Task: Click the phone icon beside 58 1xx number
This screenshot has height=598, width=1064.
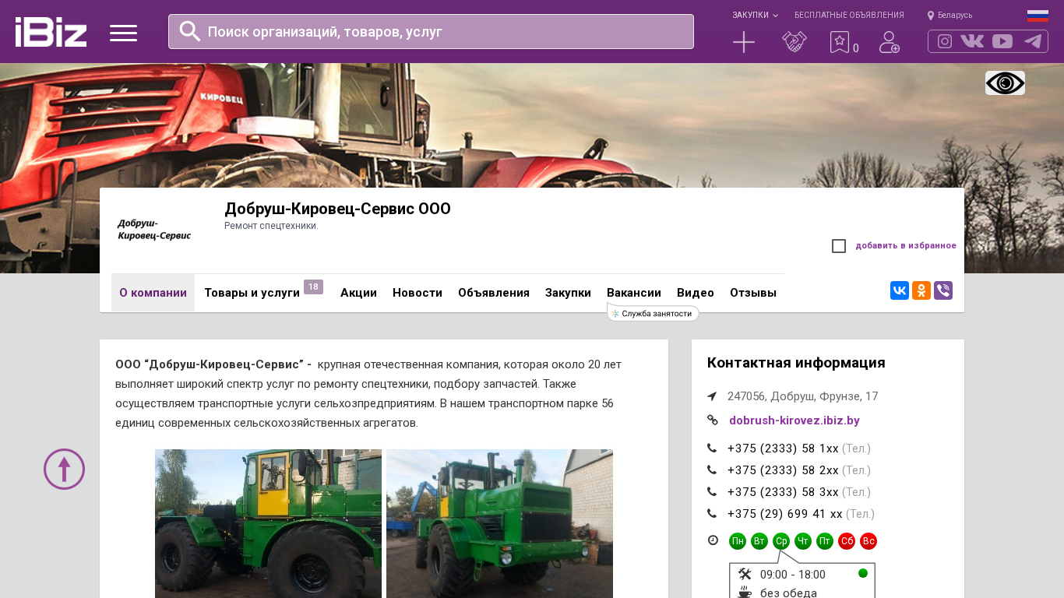Action: pos(712,448)
